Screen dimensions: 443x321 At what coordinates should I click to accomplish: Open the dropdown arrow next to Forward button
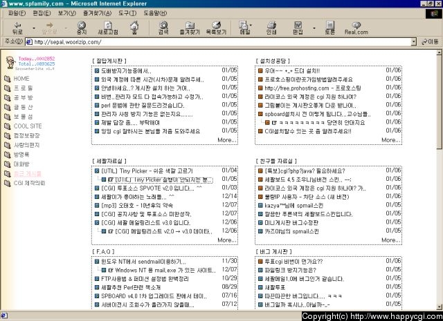pos(66,28)
